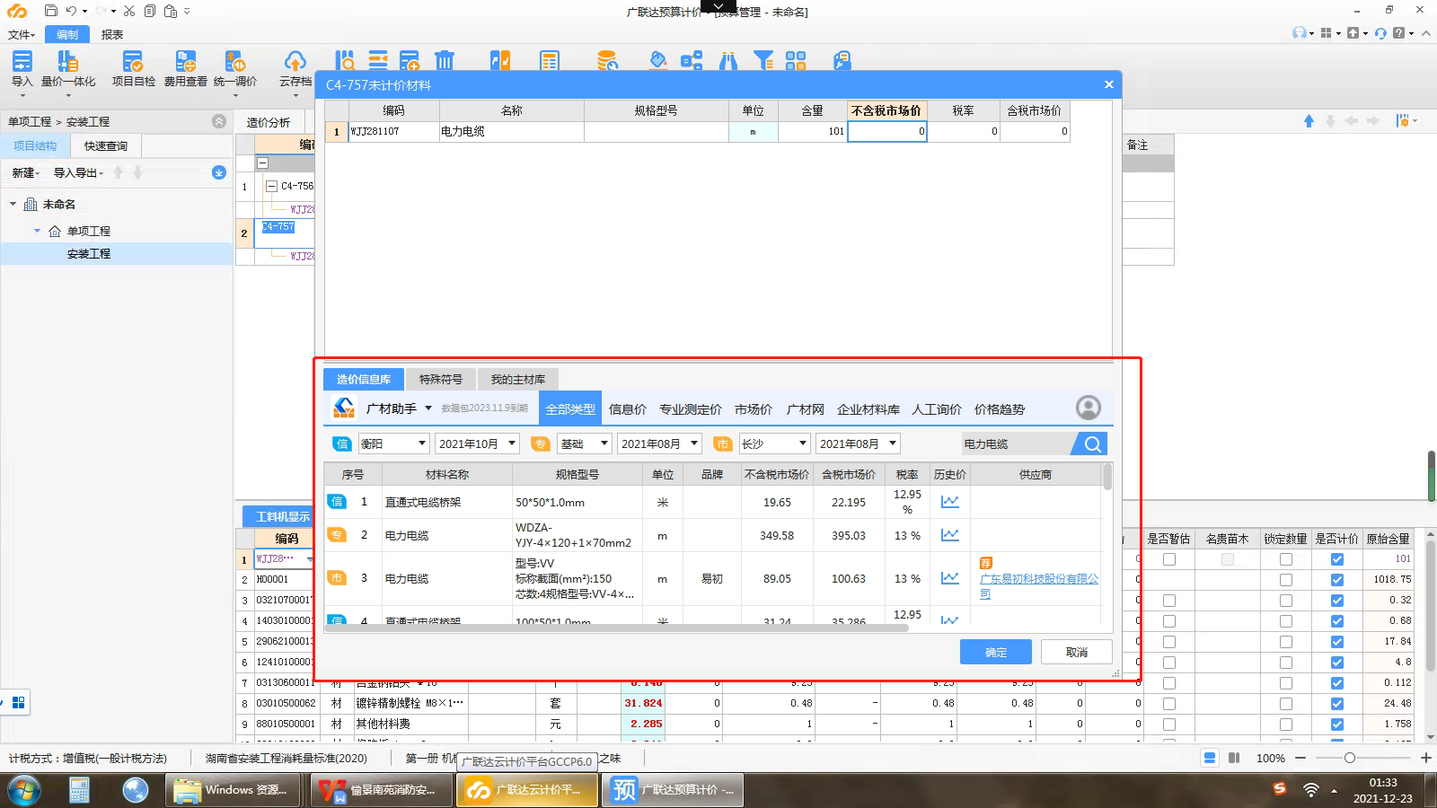Click the database icon in ribbon
Viewport: 1437px width, 808px height.
tap(607, 60)
